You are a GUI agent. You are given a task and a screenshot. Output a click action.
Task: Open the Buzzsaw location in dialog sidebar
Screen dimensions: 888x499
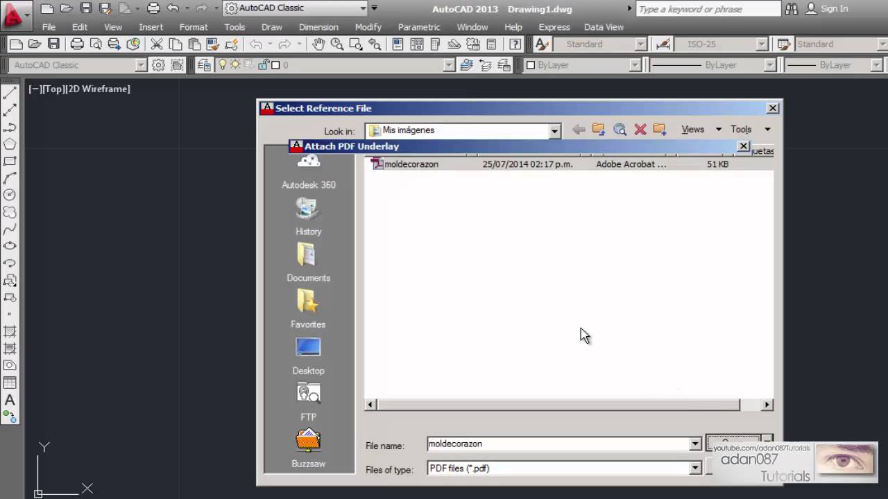coord(309,448)
